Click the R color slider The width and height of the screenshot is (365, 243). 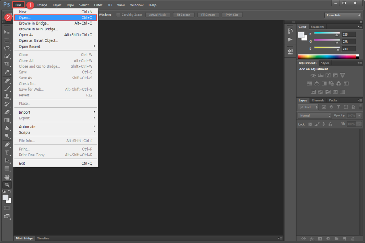[x=327, y=34]
